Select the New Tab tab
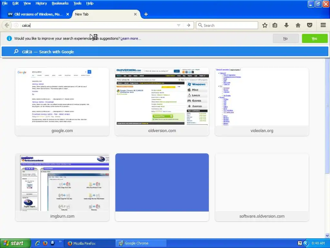 [x=105, y=14]
